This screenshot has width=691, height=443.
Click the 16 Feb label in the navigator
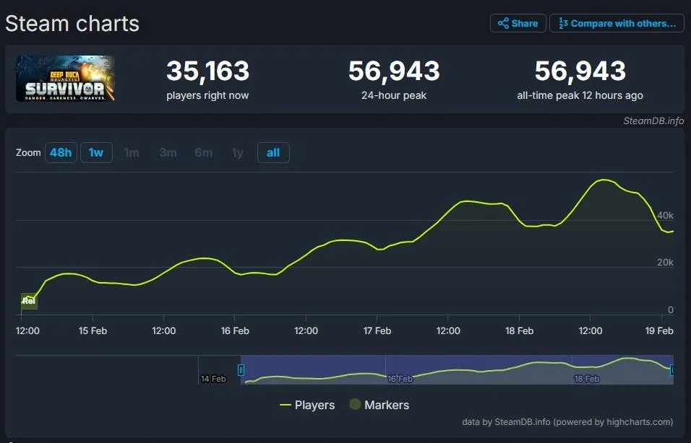pos(400,379)
